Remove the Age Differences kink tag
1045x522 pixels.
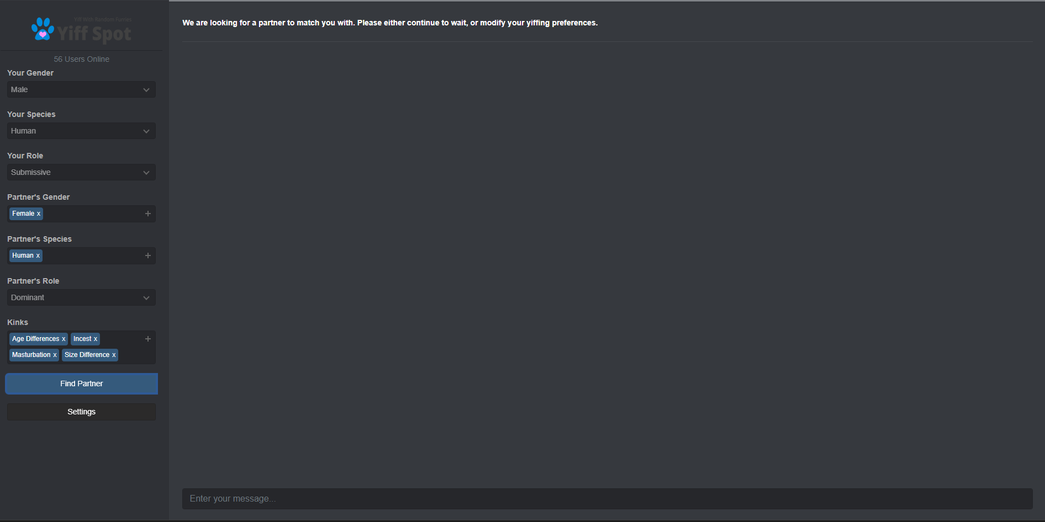(x=64, y=339)
